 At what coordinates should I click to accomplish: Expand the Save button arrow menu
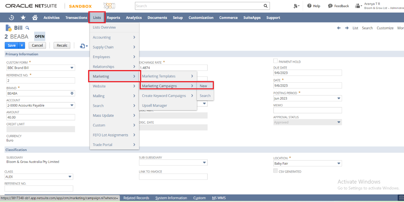coord(22,45)
